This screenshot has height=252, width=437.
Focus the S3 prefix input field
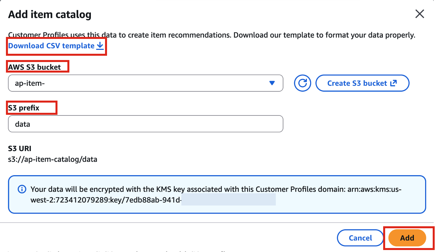tap(145, 124)
